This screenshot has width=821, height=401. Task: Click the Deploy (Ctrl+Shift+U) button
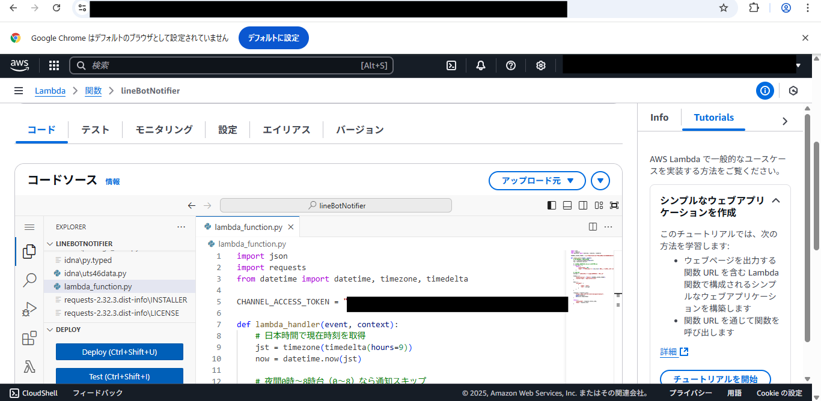coord(120,352)
